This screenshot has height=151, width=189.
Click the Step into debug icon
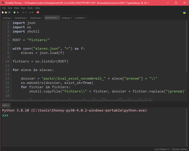[x=26, y=13]
